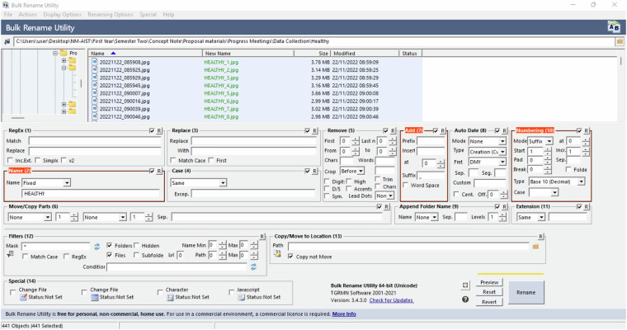Sort list by New Name column header
Screen dimensions: 627x330
[x=248, y=53]
